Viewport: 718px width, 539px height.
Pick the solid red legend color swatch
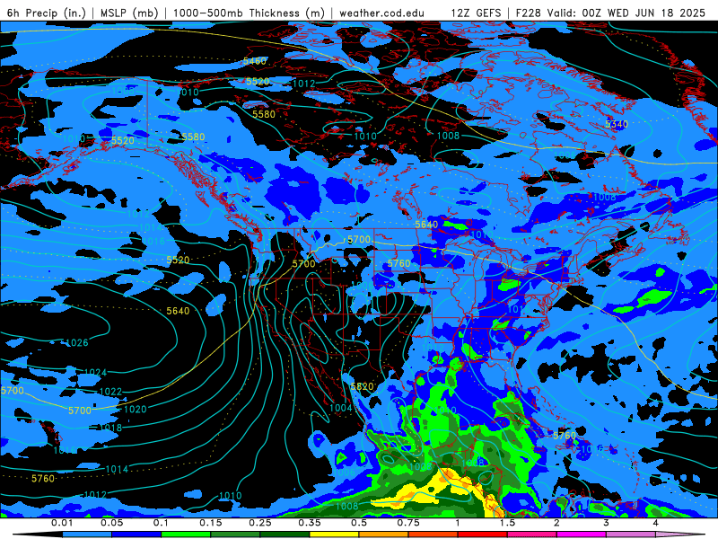click(483, 535)
